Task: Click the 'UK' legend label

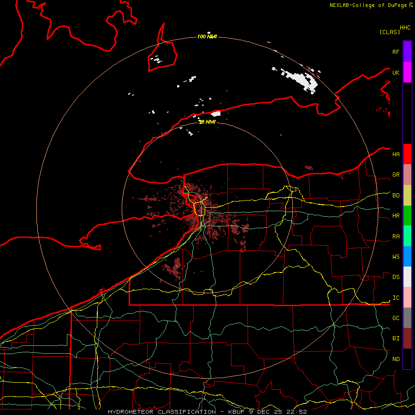Action: tap(396, 72)
